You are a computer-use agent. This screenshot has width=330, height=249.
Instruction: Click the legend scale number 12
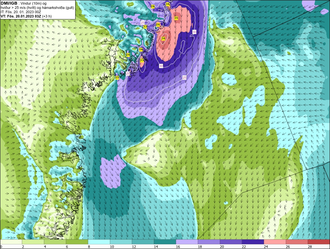pyautogui.click(x=134, y=247)
